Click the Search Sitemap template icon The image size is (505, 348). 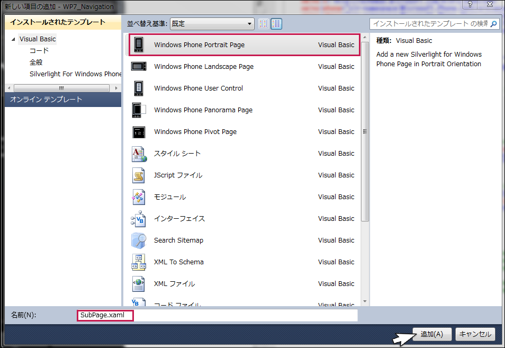[x=139, y=240]
